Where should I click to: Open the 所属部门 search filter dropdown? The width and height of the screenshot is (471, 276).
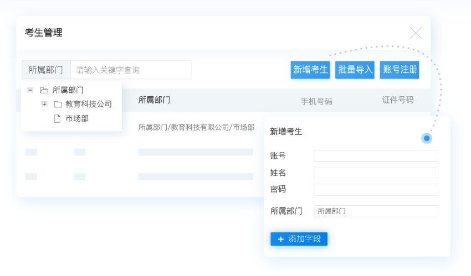tap(46, 70)
